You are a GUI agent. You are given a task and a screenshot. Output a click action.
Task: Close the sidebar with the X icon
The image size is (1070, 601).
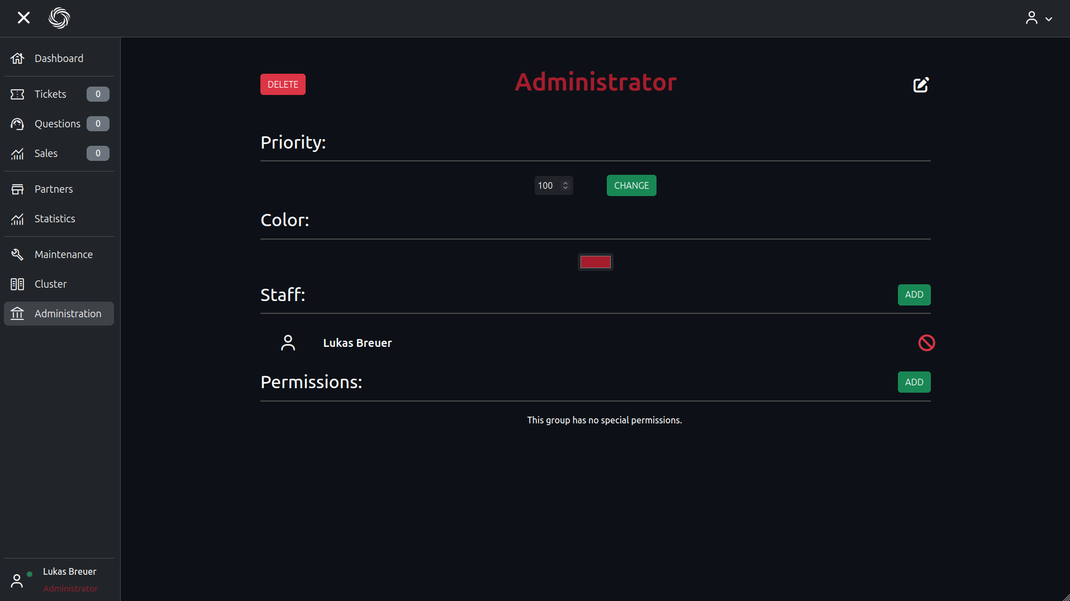pyautogui.click(x=23, y=18)
